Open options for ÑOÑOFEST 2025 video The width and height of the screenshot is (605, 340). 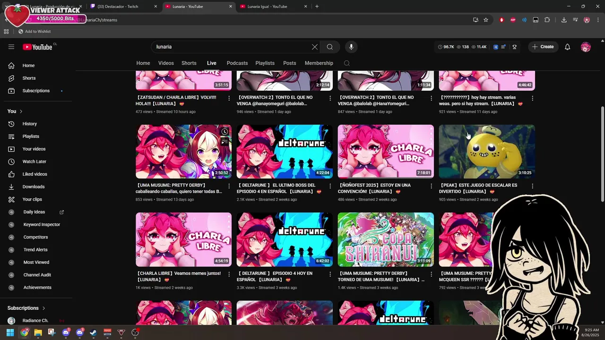(431, 186)
